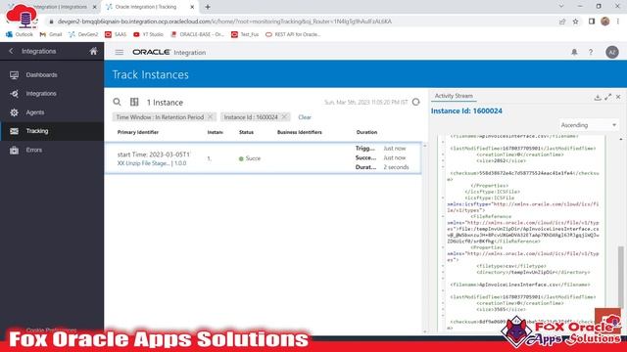Open the browser side panel icon
This screenshot has width=627, height=352.
pyautogui.click(x=592, y=22)
